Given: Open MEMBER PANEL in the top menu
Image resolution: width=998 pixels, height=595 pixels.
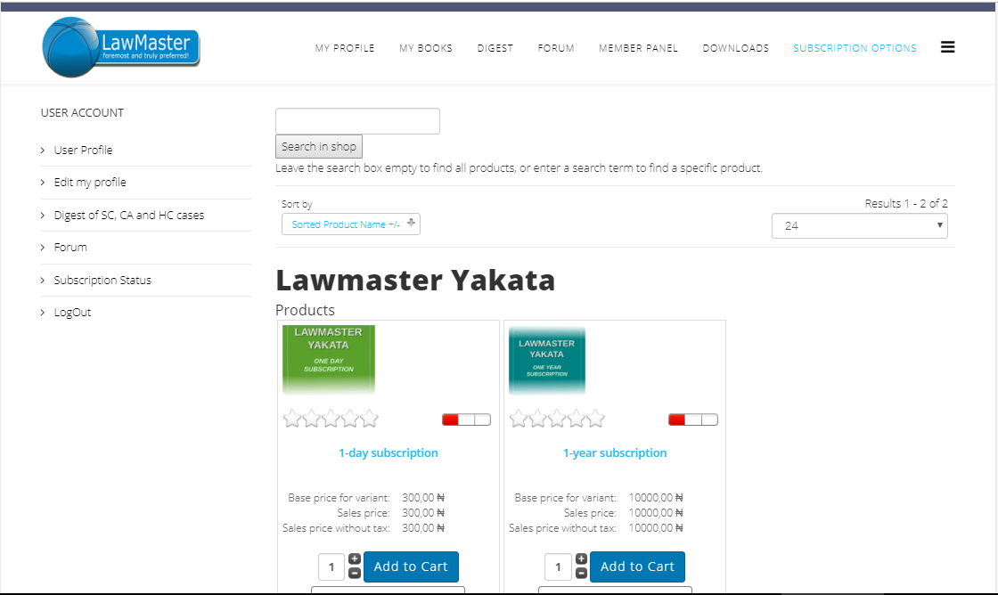Looking at the screenshot, I should [638, 48].
